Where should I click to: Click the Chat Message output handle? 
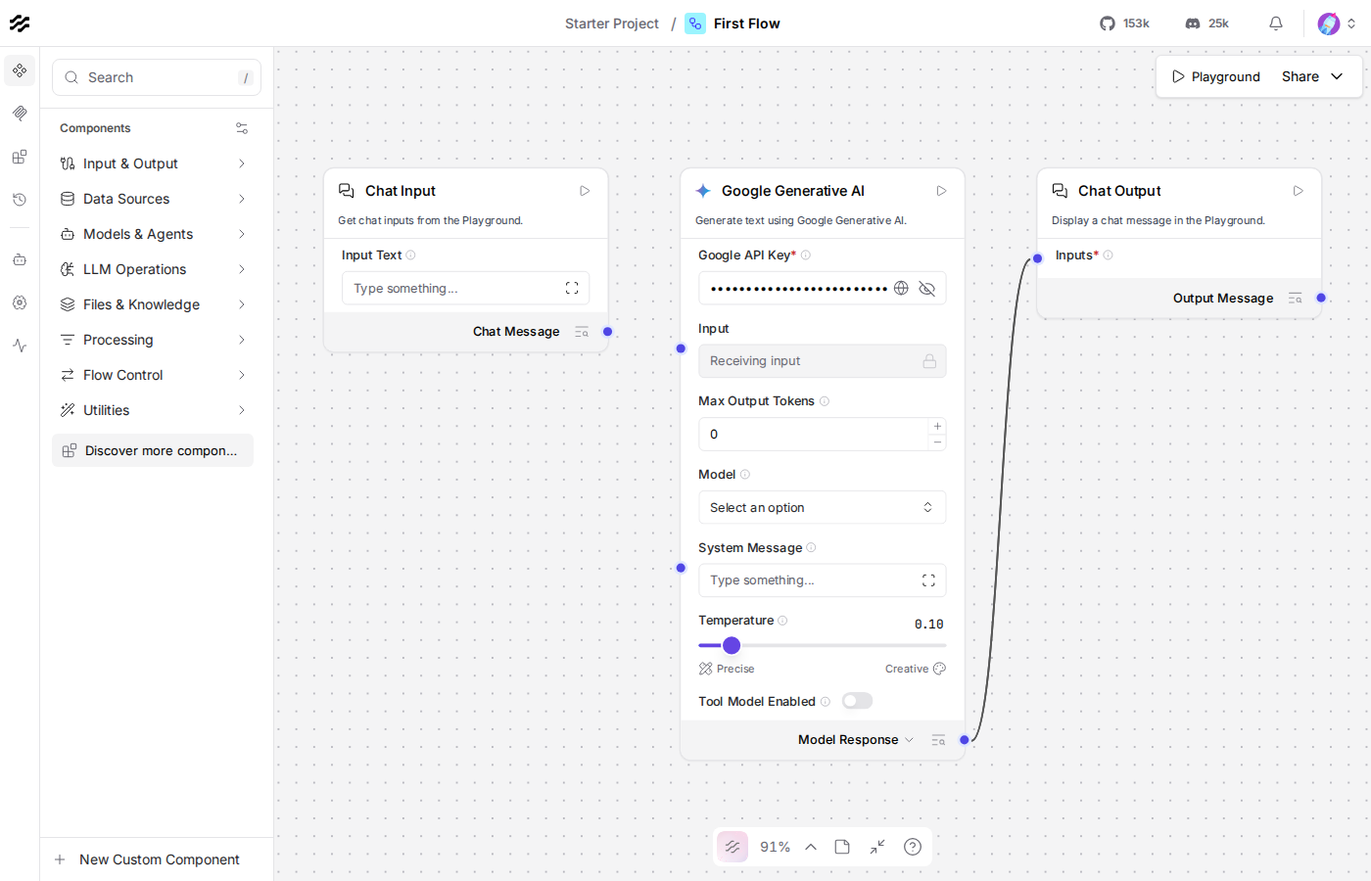pyautogui.click(x=608, y=332)
